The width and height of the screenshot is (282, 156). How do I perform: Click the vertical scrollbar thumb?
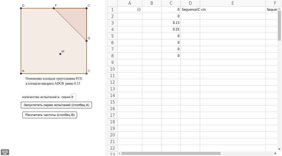[x=279, y=26]
